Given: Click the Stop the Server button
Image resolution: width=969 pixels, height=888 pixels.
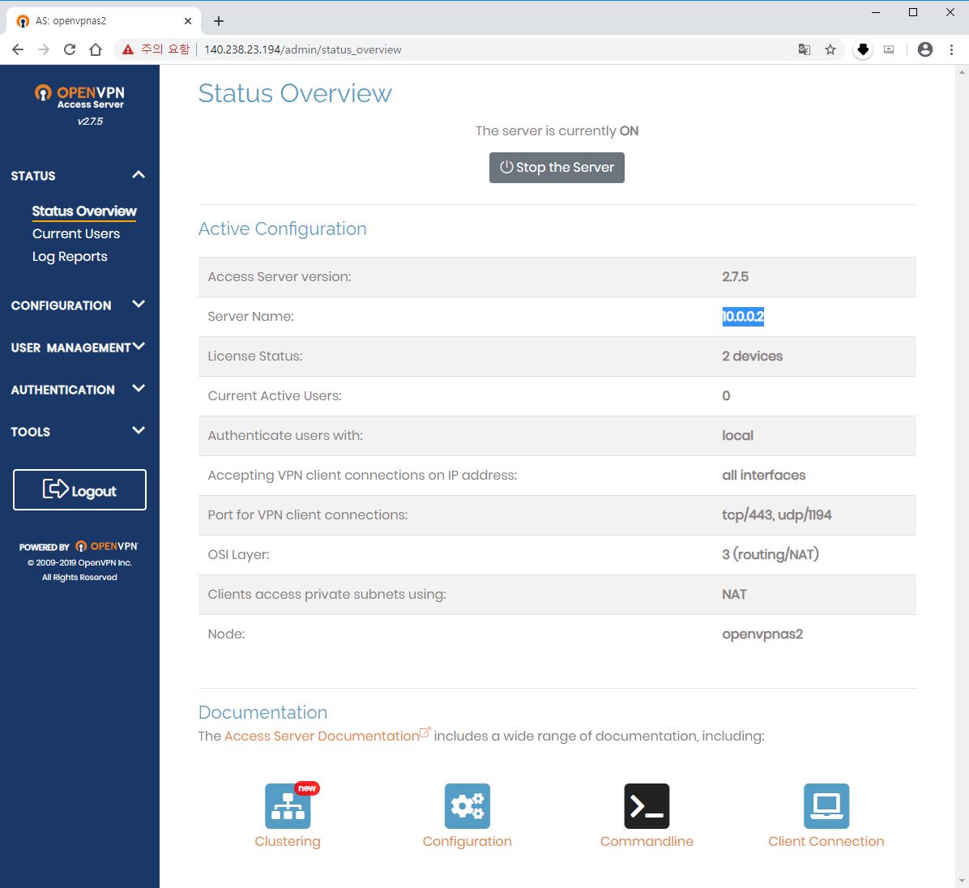Looking at the screenshot, I should click(557, 168).
